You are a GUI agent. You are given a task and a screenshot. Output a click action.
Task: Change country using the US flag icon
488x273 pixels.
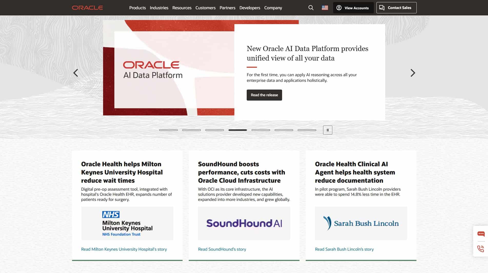point(324,8)
